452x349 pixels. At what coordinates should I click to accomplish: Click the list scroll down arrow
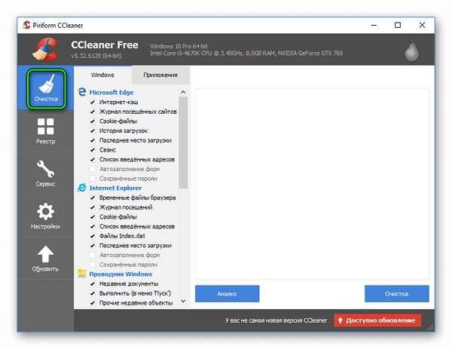183,301
